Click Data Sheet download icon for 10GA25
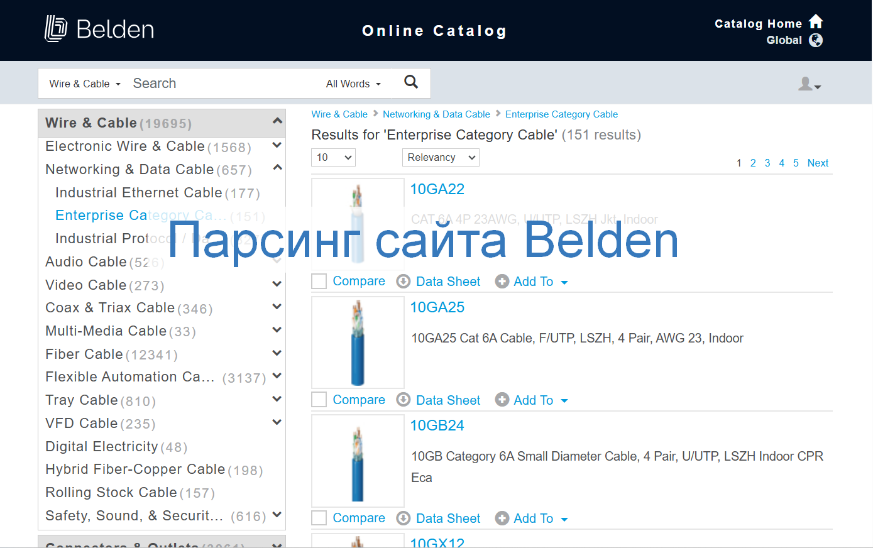This screenshot has width=873, height=548. [x=404, y=400]
